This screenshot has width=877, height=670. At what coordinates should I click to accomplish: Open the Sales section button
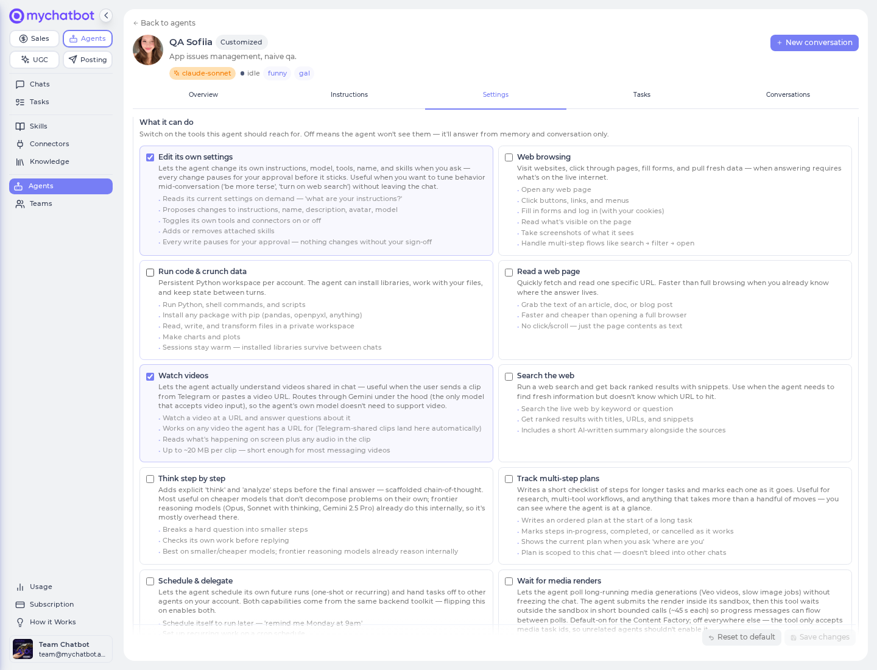click(x=34, y=38)
